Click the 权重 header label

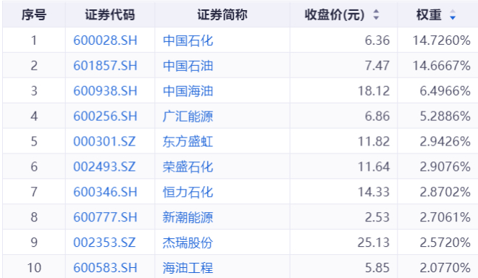point(429,14)
